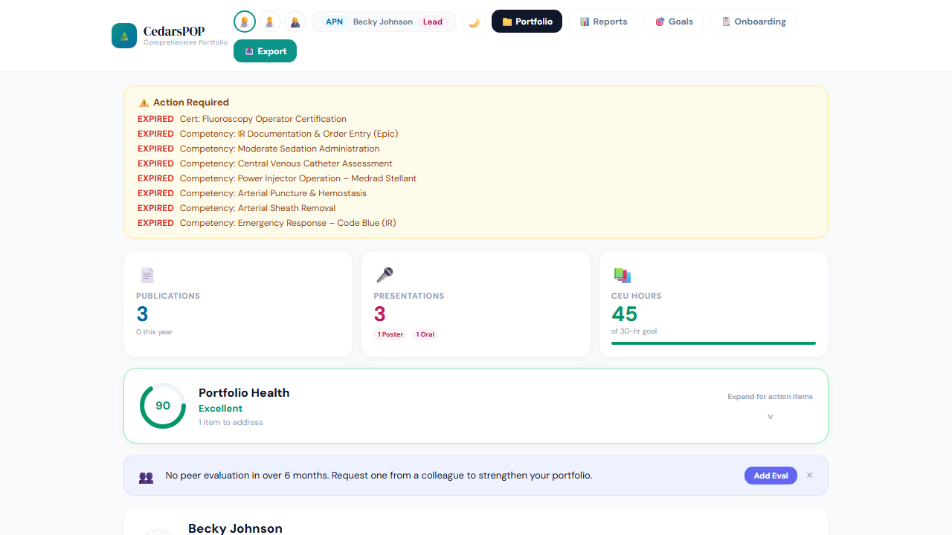Click the Publications document icon
This screenshot has height=535, width=952.
click(147, 275)
